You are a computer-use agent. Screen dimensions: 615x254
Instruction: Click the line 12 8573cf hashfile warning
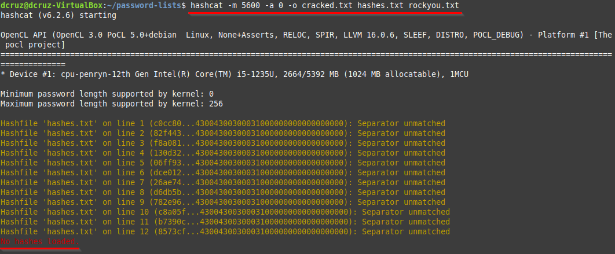point(225,231)
